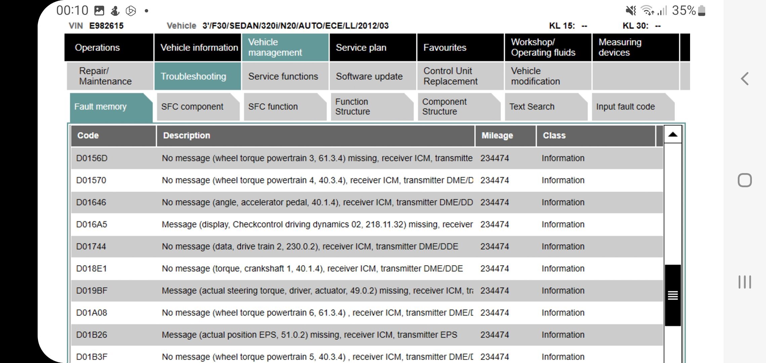Click the Checkcontrol driving dynamics 02 description
The height and width of the screenshot is (363, 766).
point(317,224)
